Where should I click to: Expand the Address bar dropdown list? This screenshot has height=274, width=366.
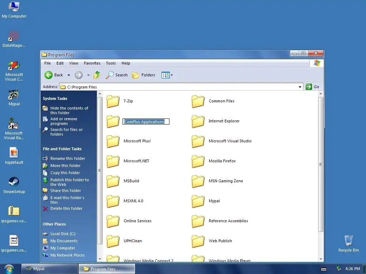300,87
